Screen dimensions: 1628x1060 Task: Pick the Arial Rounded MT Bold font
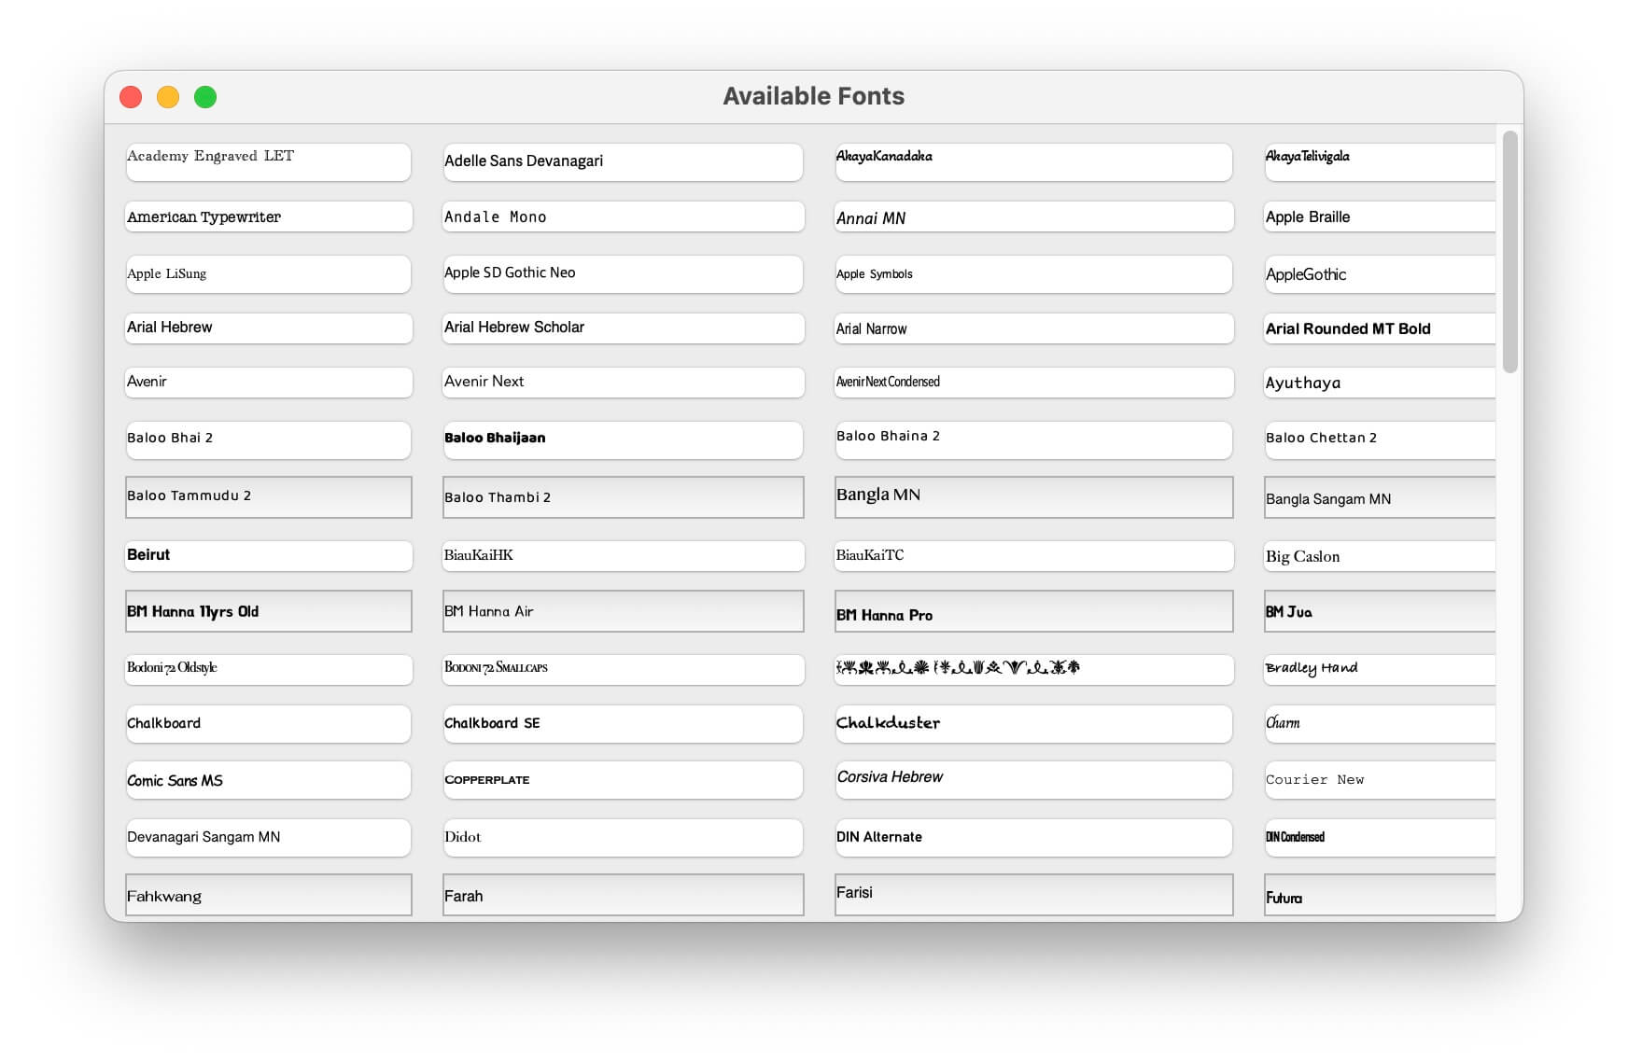pyautogui.click(x=1380, y=328)
